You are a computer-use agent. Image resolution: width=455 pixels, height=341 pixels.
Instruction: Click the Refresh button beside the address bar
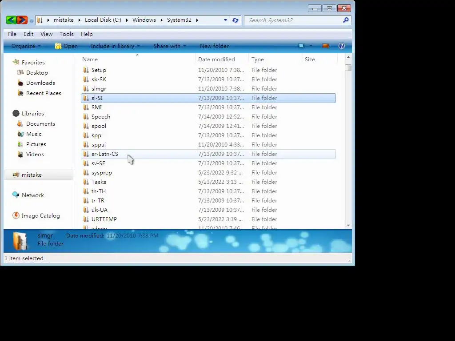pyautogui.click(x=235, y=20)
